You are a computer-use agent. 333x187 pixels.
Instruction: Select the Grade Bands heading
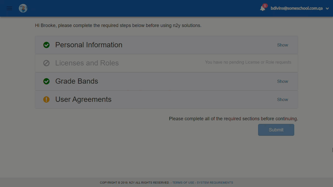pyautogui.click(x=76, y=81)
